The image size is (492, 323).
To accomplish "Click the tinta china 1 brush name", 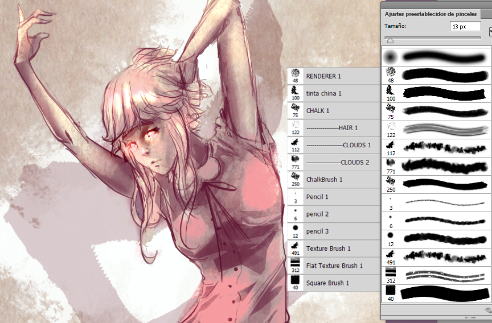I will [x=324, y=93].
